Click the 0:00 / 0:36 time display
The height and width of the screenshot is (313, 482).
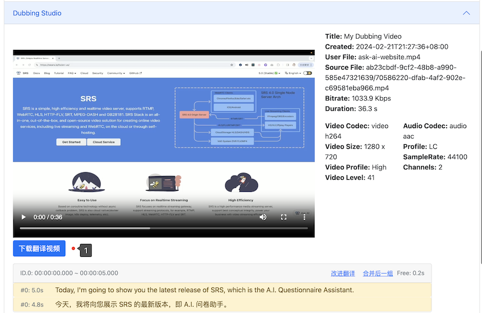click(48, 217)
